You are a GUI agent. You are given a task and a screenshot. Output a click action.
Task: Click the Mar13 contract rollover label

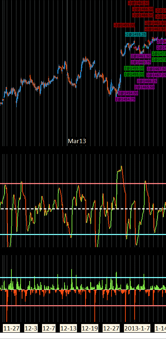coord(77,141)
